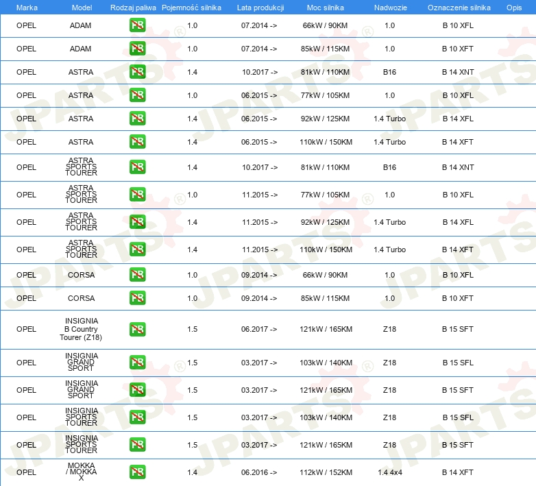Viewport: 536px width, 486px height.
Task: Select the ADAM model cell with 66kW engine
Action: [81, 25]
